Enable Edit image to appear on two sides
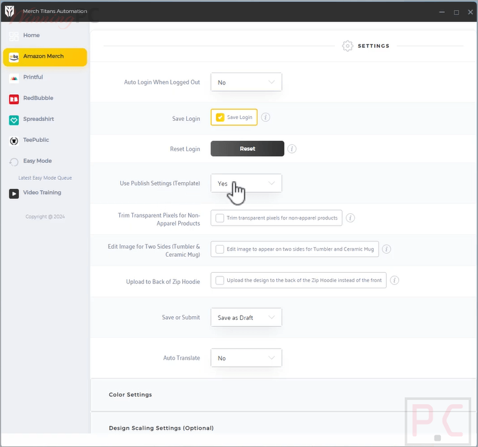478x447 pixels. click(x=220, y=249)
